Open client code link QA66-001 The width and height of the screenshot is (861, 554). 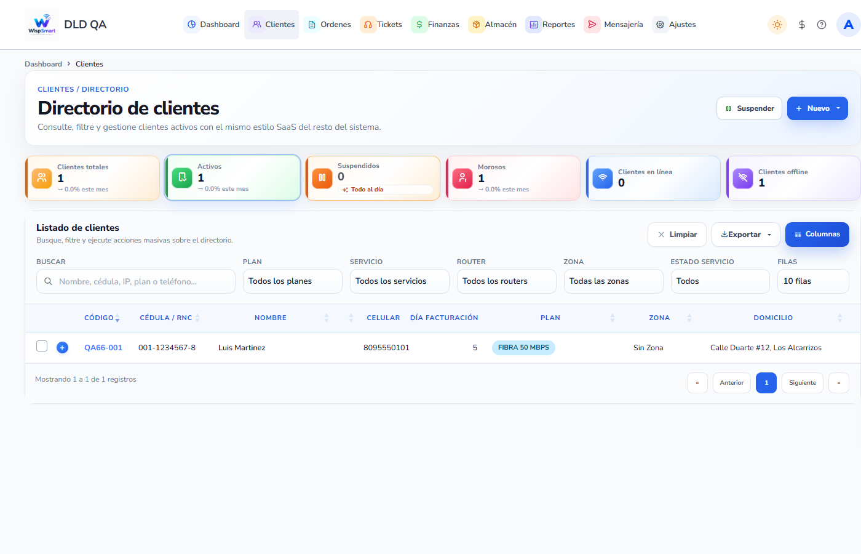103,348
